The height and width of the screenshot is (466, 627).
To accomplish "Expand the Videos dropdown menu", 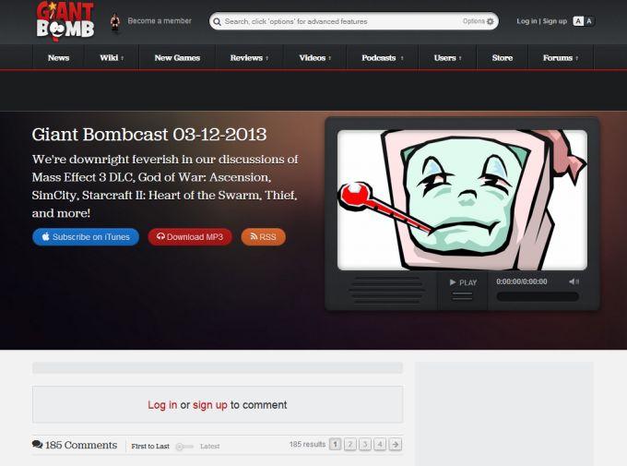I will click(x=315, y=57).
